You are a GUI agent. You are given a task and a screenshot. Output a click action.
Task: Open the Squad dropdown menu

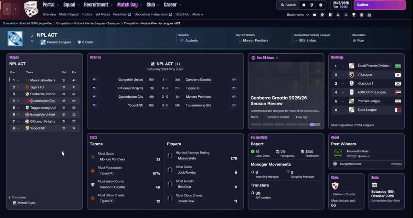[x=72, y=5]
